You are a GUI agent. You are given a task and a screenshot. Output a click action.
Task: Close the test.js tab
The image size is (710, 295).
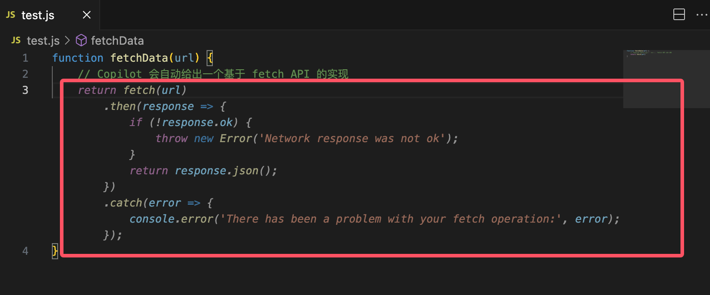(86, 15)
